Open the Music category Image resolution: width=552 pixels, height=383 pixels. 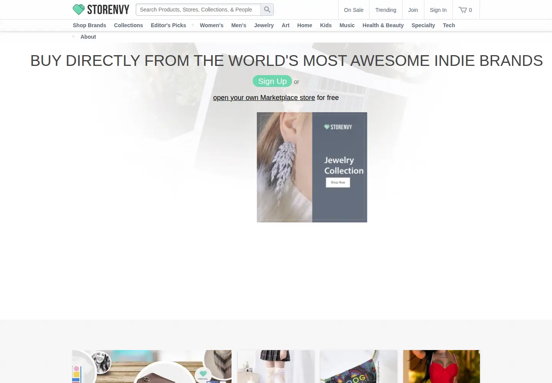click(347, 25)
